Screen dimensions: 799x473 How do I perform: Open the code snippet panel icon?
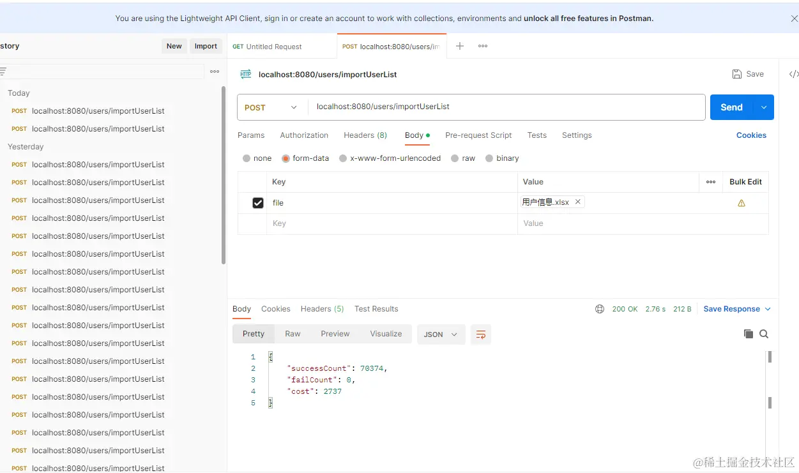[x=793, y=74]
